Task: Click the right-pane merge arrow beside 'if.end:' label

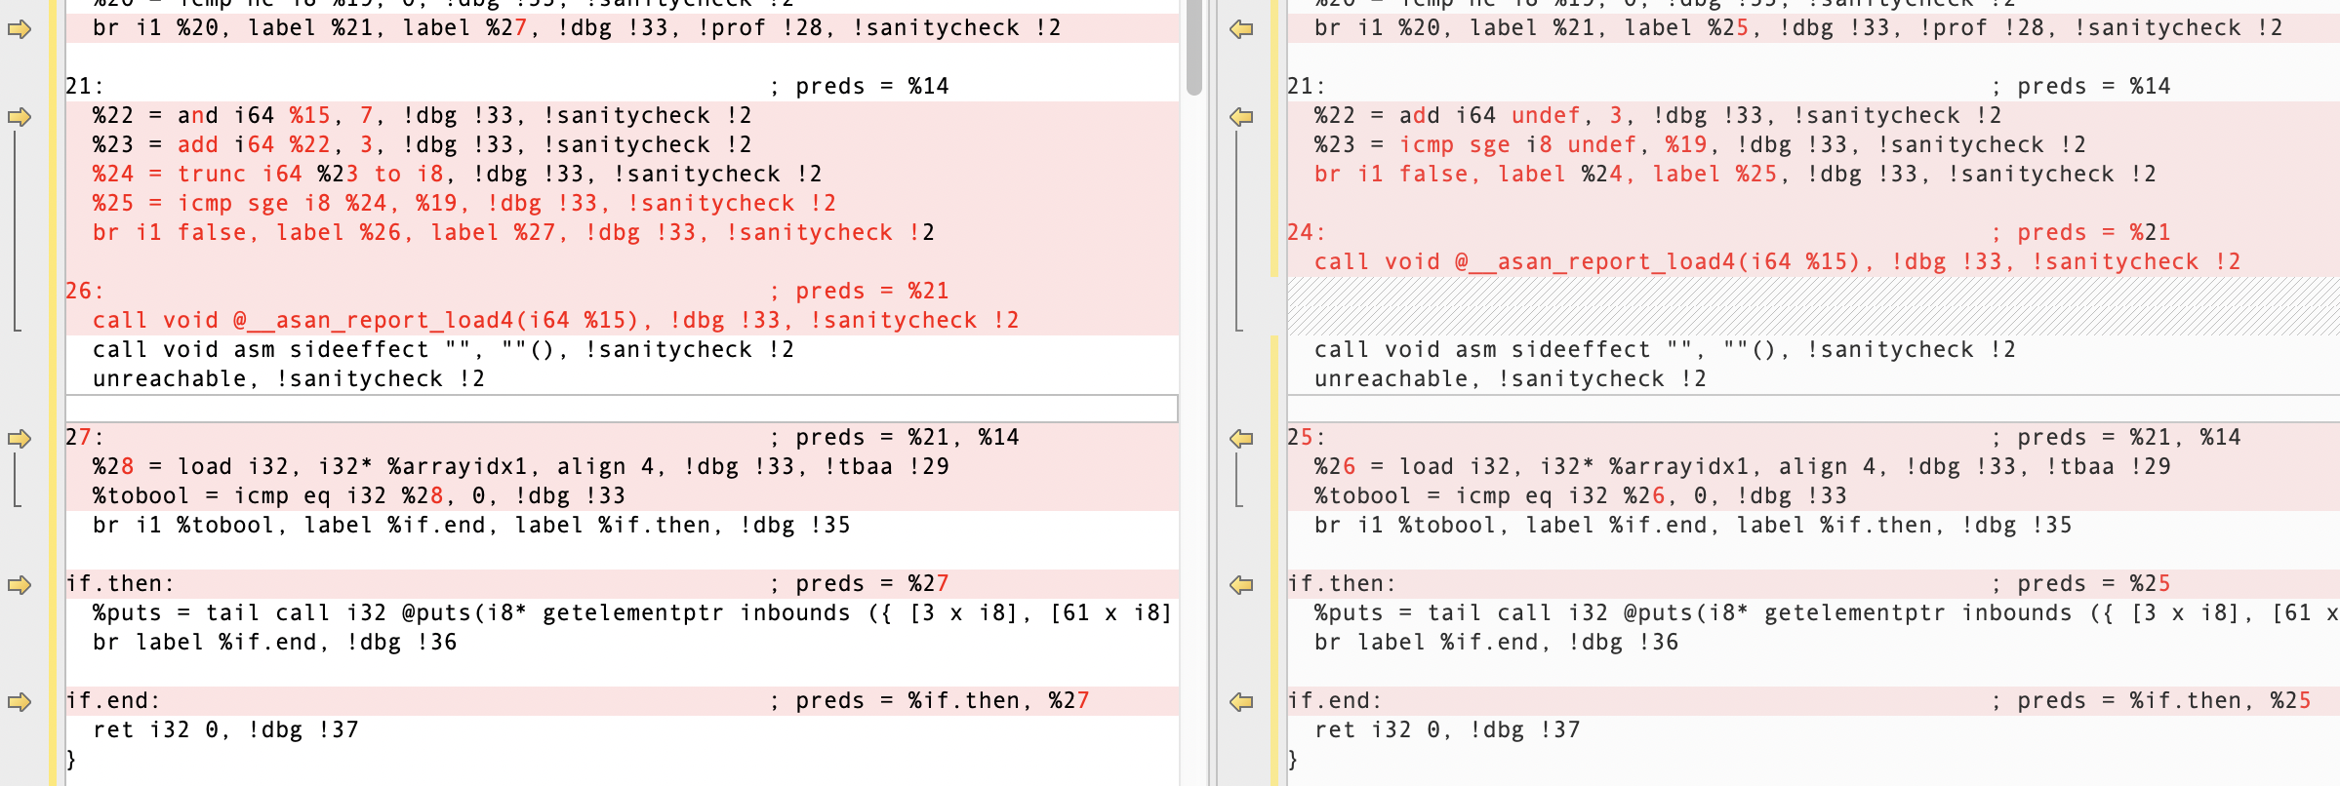Action: coord(1241,702)
